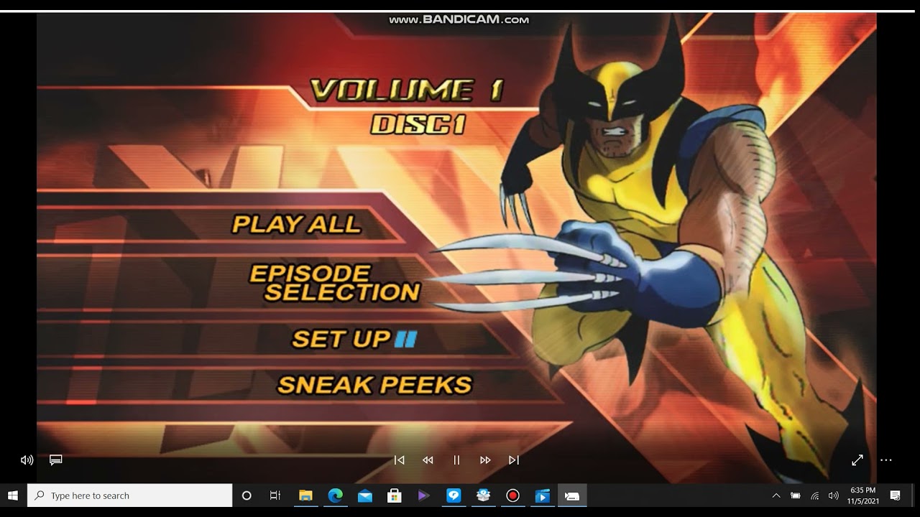
Task: Open the system tray volume control
Action: tap(833, 495)
